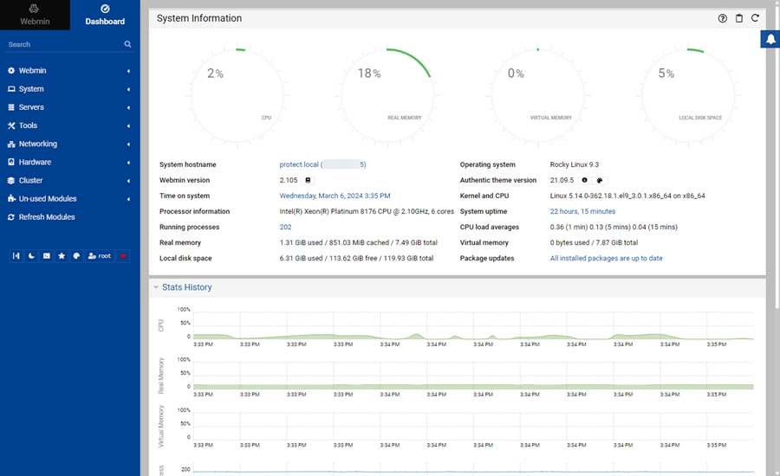The height and width of the screenshot is (476, 780).
Task: Toggle night mode moon icon
Action: (31, 256)
